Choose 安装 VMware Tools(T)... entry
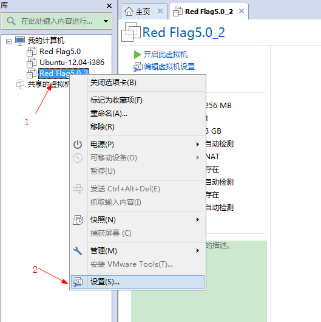The width and height of the screenshot is (321, 322). point(138,264)
